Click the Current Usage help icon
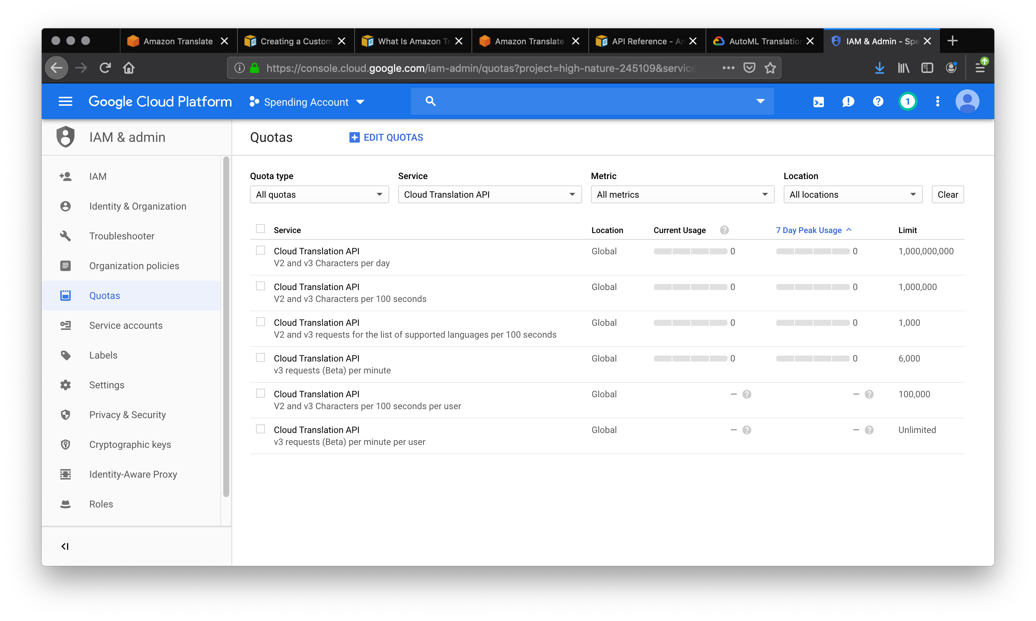 [724, 230]
